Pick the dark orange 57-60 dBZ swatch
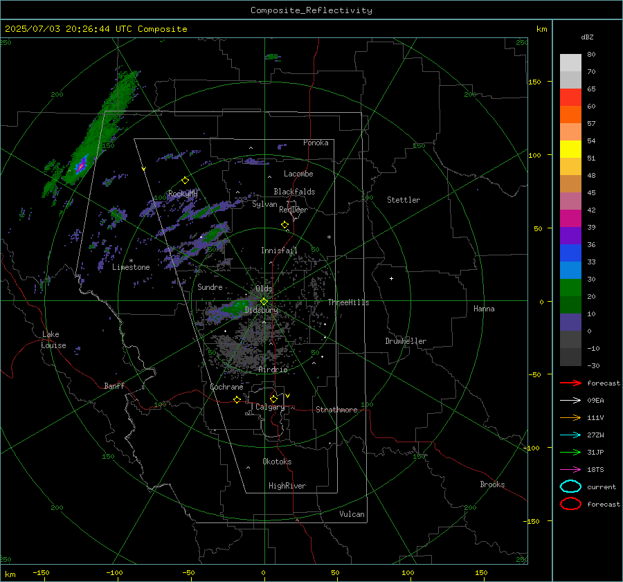The image size is (623, 582). [x=570, y=115]
